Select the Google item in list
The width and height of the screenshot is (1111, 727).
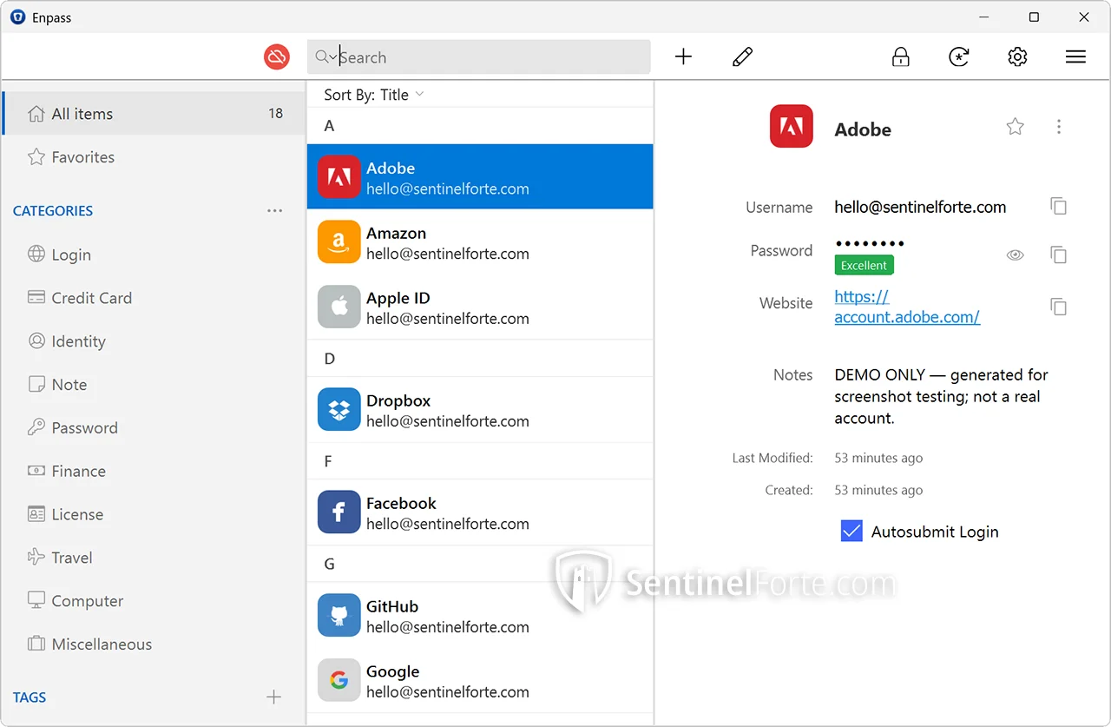pyautogui.click(x=480, y=681)
